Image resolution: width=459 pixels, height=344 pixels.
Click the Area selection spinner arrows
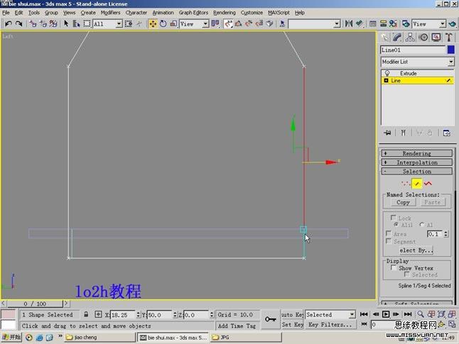click(445, 234)
